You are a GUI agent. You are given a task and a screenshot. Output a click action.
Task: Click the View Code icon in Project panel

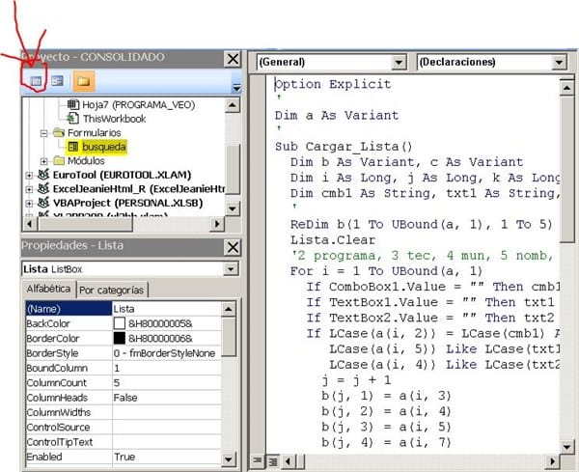tap(37, 81)
